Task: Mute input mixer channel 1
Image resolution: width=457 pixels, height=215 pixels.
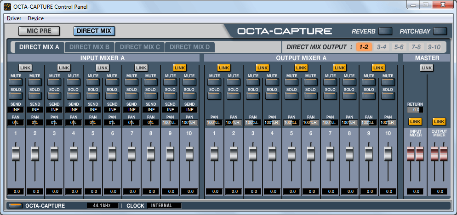Action: 16,82
